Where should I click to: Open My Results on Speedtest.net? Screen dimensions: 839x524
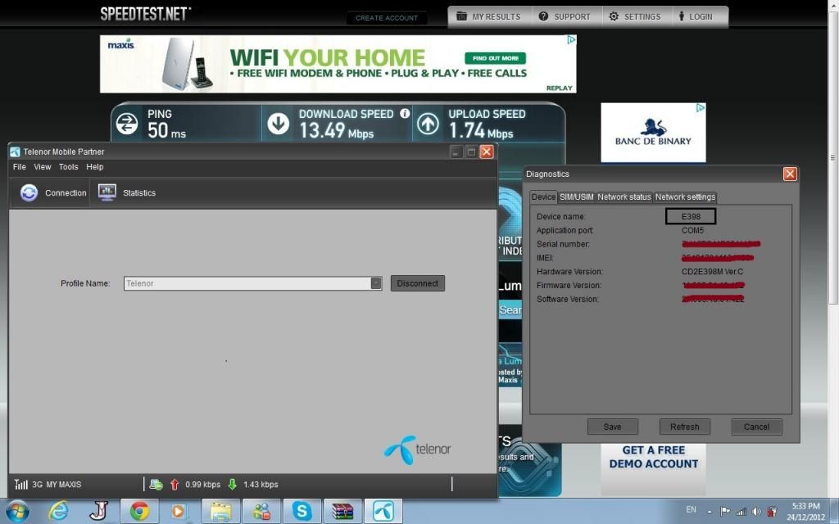pos(489,16)
